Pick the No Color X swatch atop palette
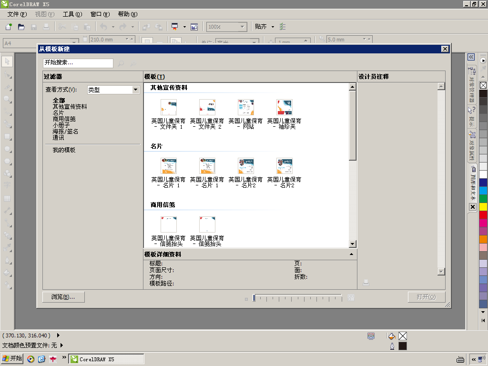 point(483,85)
